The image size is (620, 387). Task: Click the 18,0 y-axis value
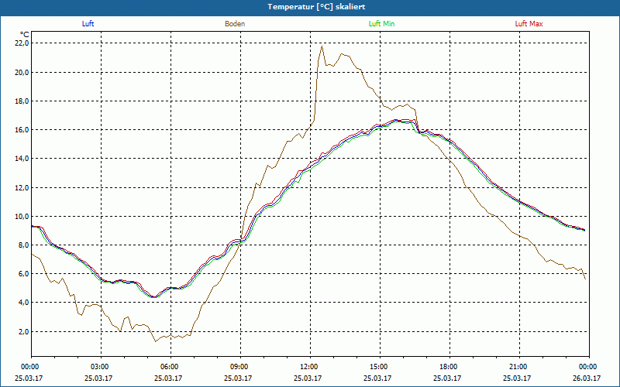[22, 101]
